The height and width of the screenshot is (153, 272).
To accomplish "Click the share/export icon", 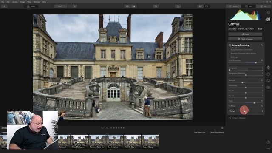I will point(178,6).
